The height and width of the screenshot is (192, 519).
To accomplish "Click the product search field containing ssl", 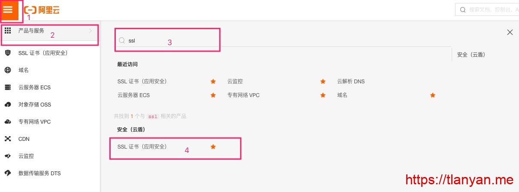I will pos(172,40).
